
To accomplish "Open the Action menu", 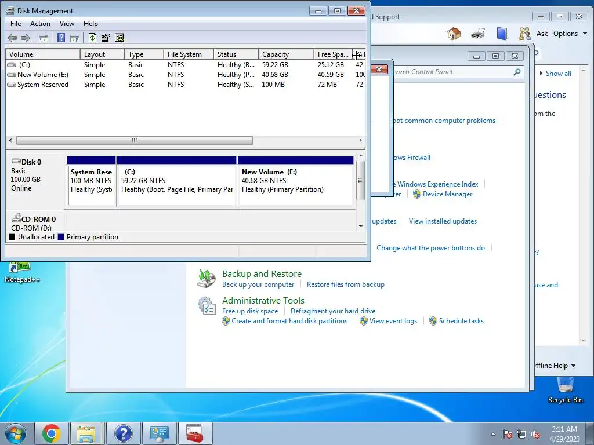I will [40, 23].
